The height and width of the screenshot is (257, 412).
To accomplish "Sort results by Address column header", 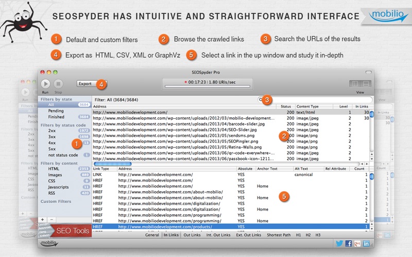I will coord(184,106).
